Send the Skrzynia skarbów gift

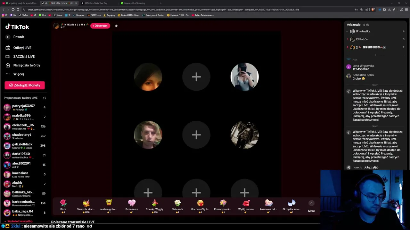coord(86,206)
